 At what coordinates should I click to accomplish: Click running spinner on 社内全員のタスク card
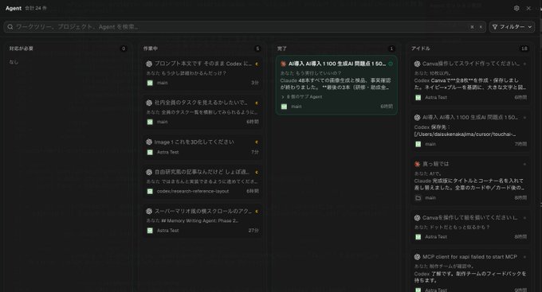pyautogui.click(x=257, y=103)
